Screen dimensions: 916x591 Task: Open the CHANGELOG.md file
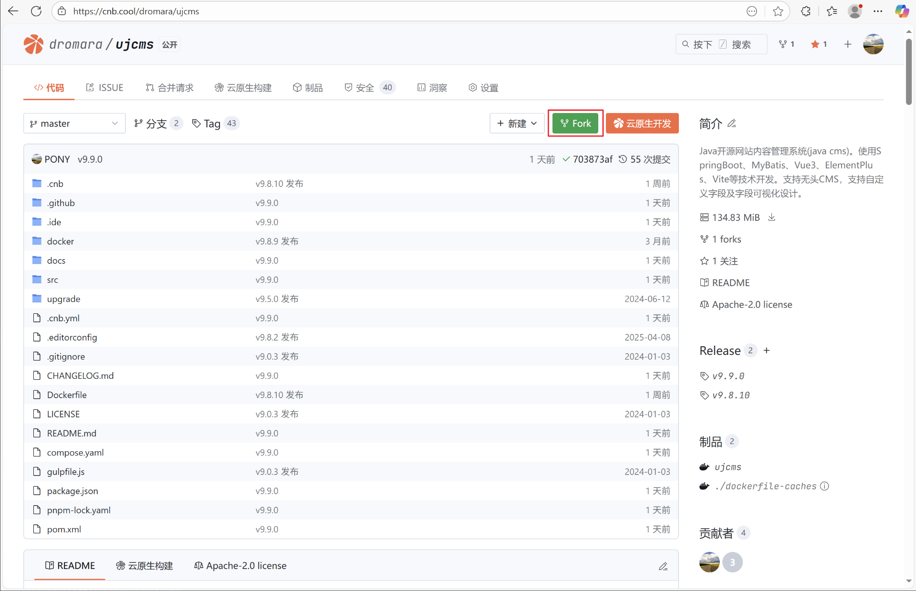point(80,376)
